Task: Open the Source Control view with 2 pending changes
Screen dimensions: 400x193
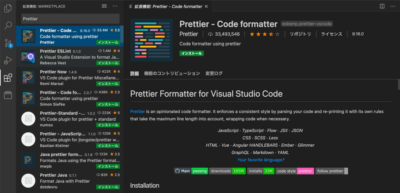Action: click(8, 43)
